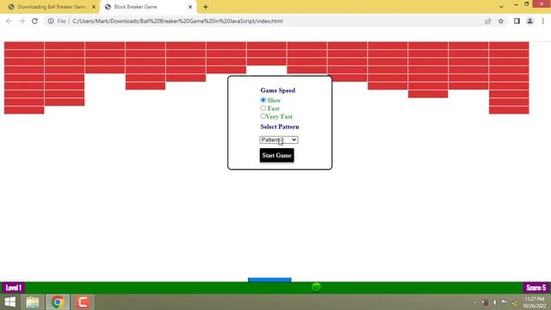Open a new browser tab
This screenshot has height=310, width=551.
[x=206, y=7]
